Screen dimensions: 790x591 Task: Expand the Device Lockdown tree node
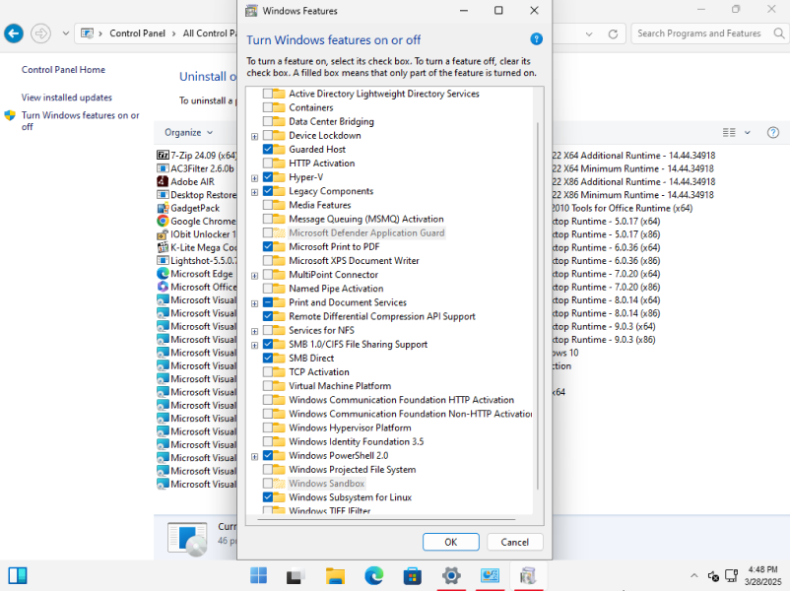(x=254, y=136)
